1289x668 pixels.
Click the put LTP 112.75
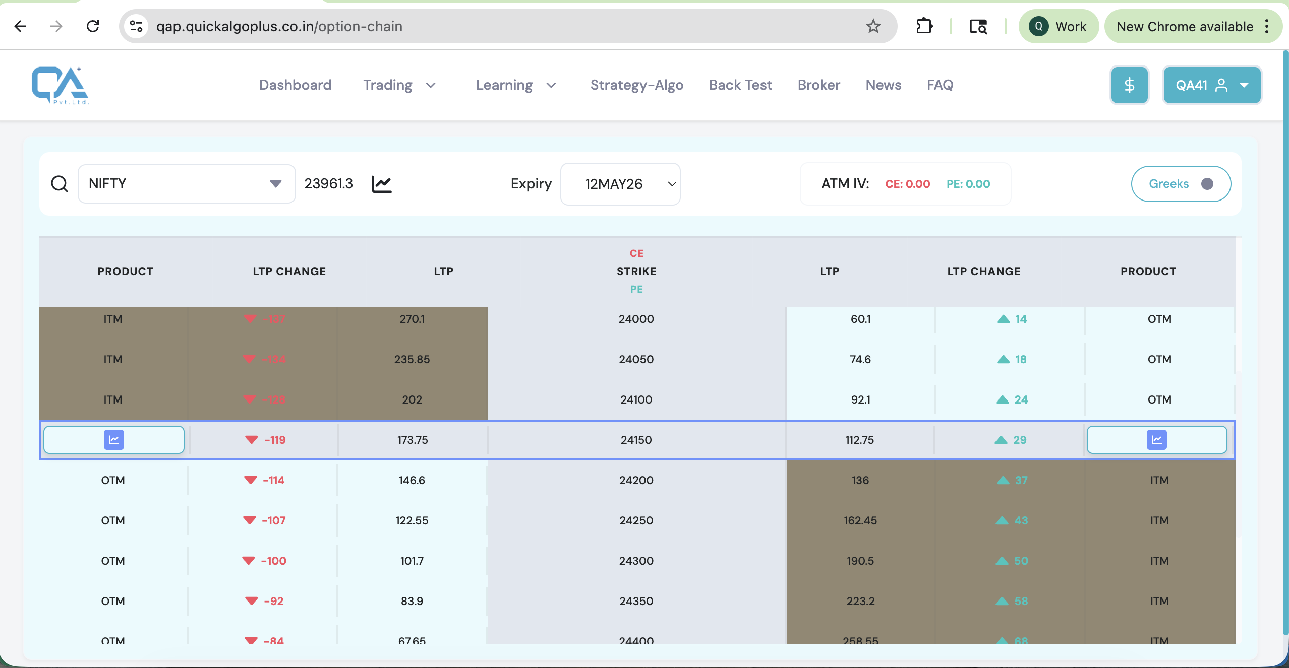coord(859,440)
